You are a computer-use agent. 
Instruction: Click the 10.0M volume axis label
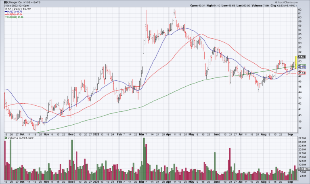click(x=302, y=165)
